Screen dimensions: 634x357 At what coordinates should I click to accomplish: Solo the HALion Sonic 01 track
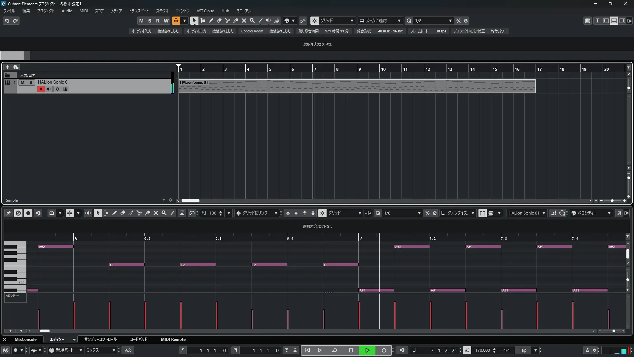(31, 82)
